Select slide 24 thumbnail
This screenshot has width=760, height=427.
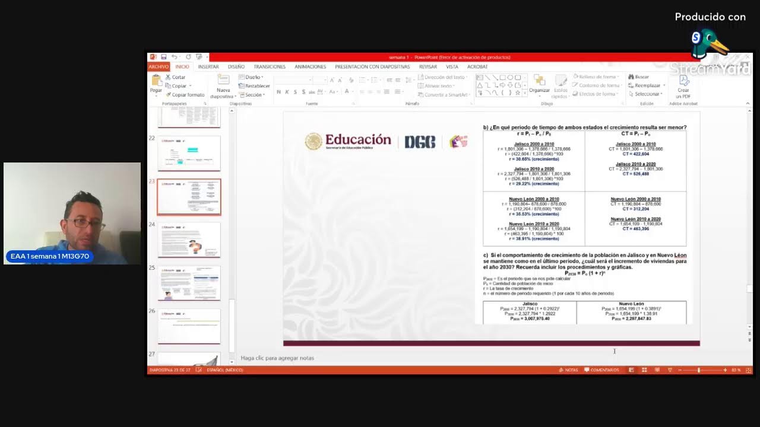click(189, 240)
